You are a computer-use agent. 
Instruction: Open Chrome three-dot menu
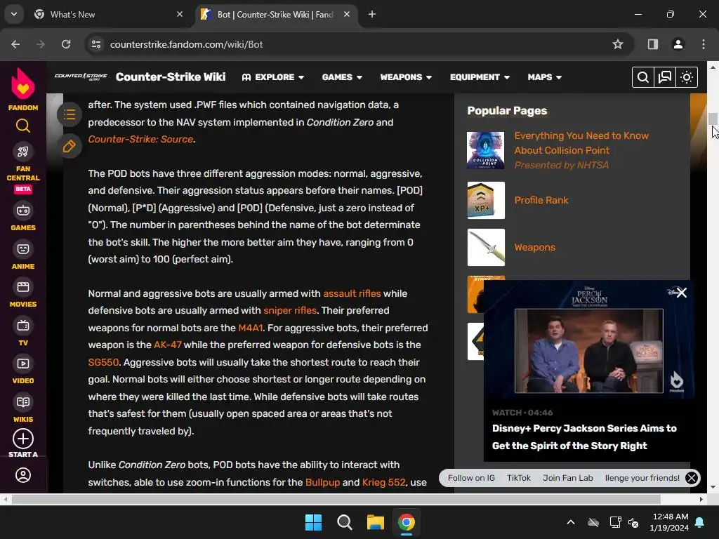point(704,44)
